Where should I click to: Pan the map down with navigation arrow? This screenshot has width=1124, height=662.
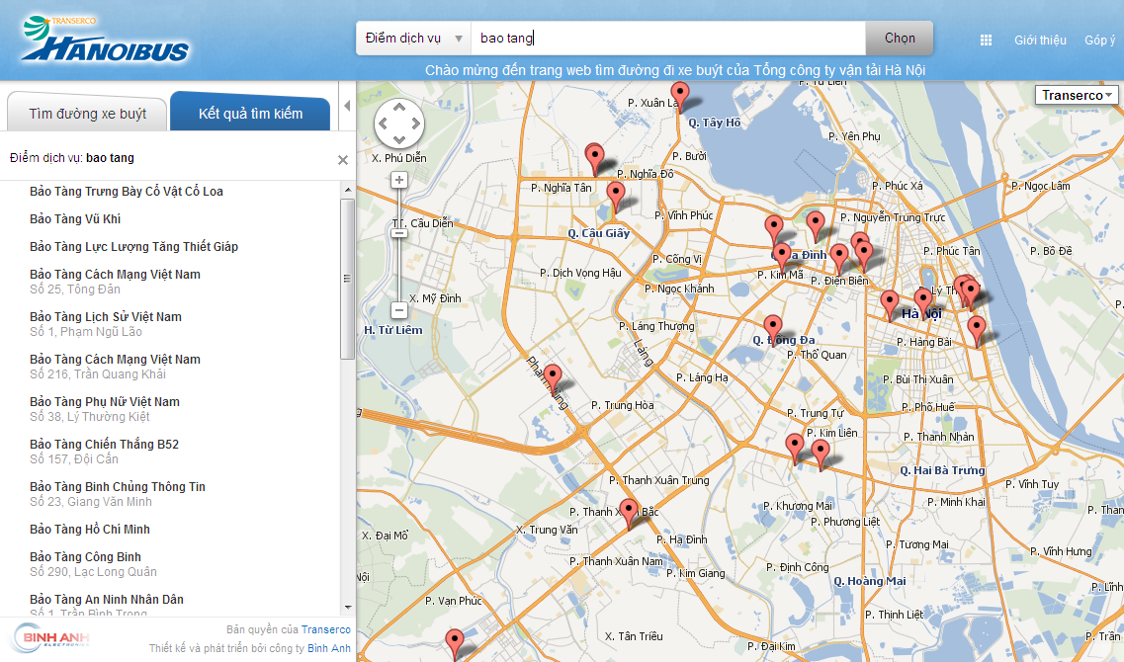click(399, 139)
